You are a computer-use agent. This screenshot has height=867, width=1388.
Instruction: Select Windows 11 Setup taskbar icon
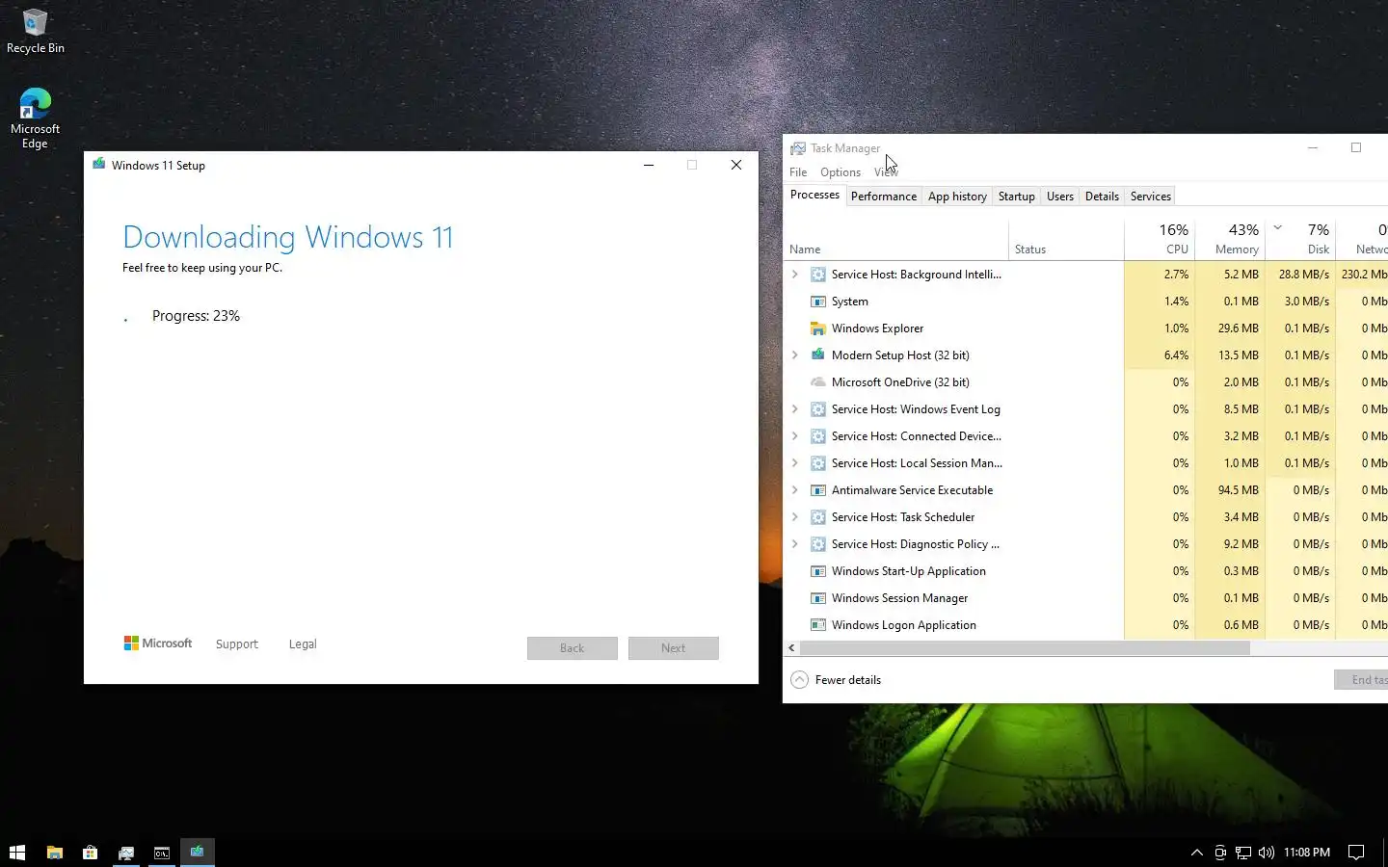point(197,852)
